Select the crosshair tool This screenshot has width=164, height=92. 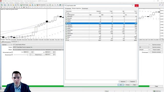click(x=4, y=7)
